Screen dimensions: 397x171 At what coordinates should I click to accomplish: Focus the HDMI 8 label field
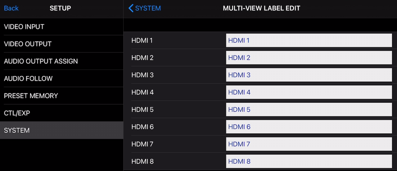coord(309,161)
